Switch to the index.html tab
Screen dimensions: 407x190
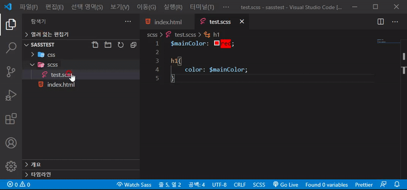point(167,22)
